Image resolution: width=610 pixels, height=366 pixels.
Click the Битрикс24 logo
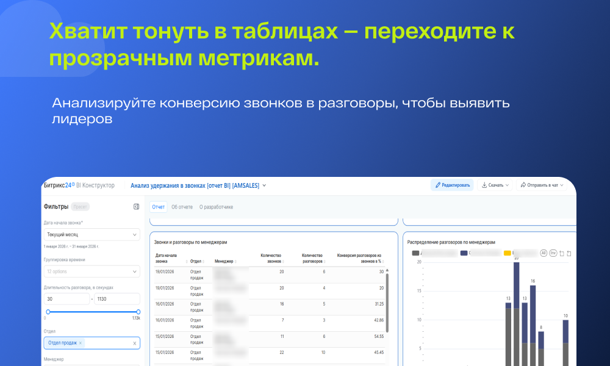pos(59,185)
